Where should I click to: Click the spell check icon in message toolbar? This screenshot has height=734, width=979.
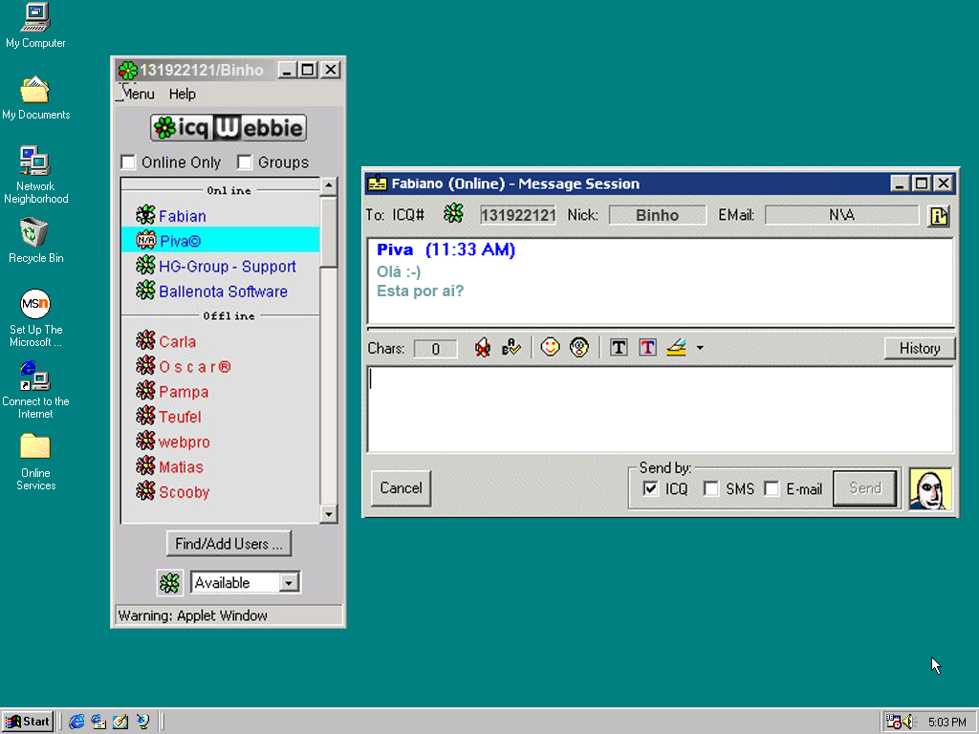[511, 348]
